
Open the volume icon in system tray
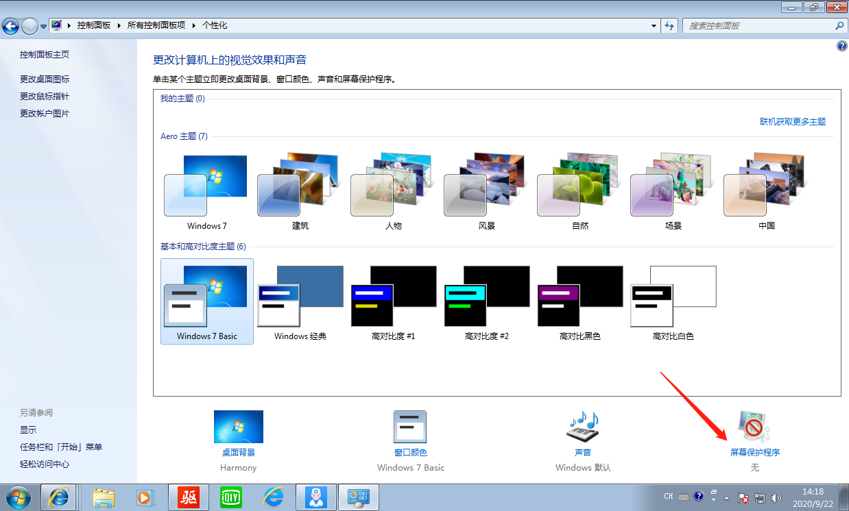pyautogui.click(x=776, y=497)
